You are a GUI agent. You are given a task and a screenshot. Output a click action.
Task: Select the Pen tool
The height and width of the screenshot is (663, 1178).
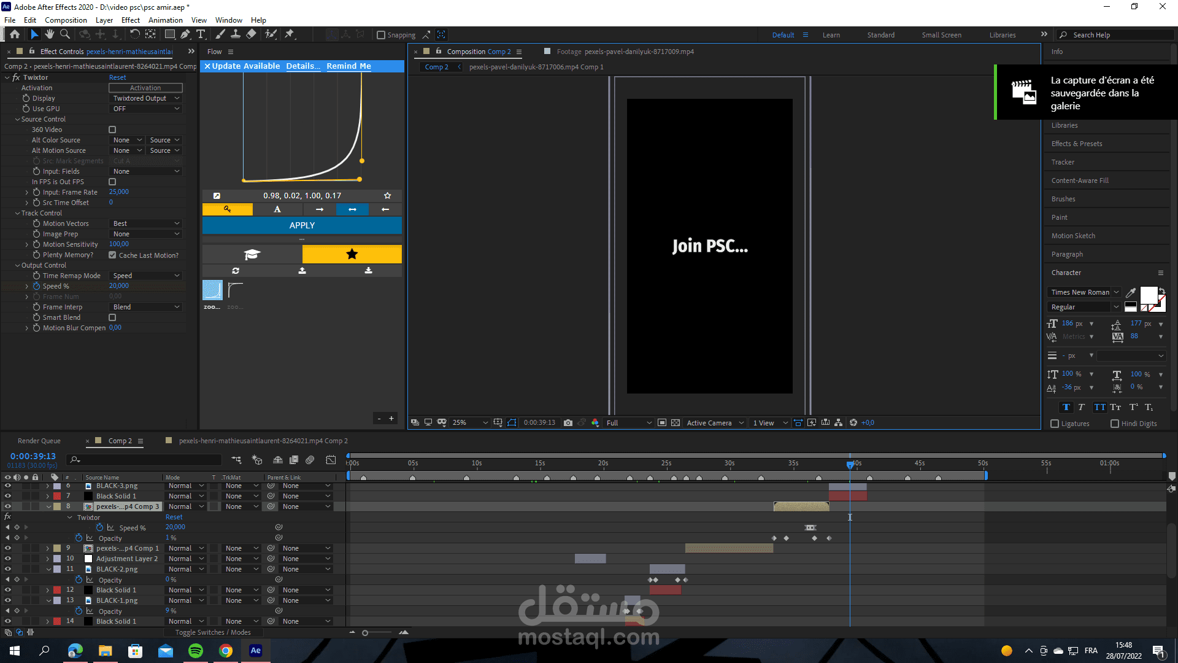185,34
